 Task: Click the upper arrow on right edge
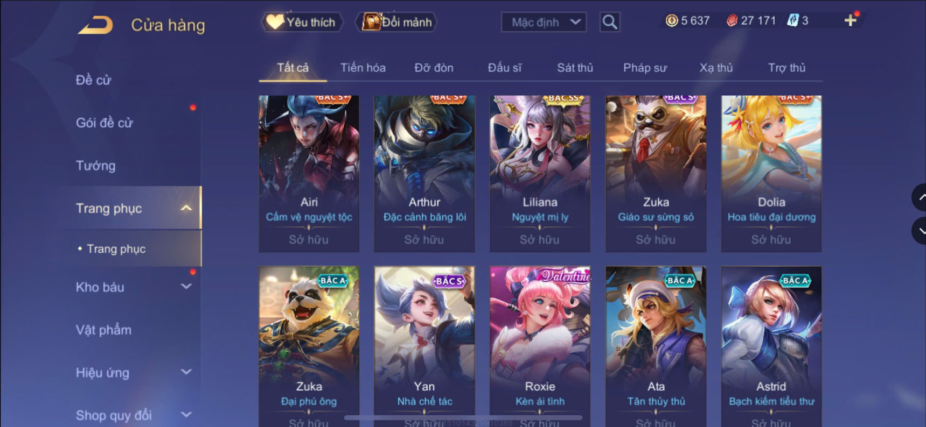pyautogui.click(x=920, y=197)
